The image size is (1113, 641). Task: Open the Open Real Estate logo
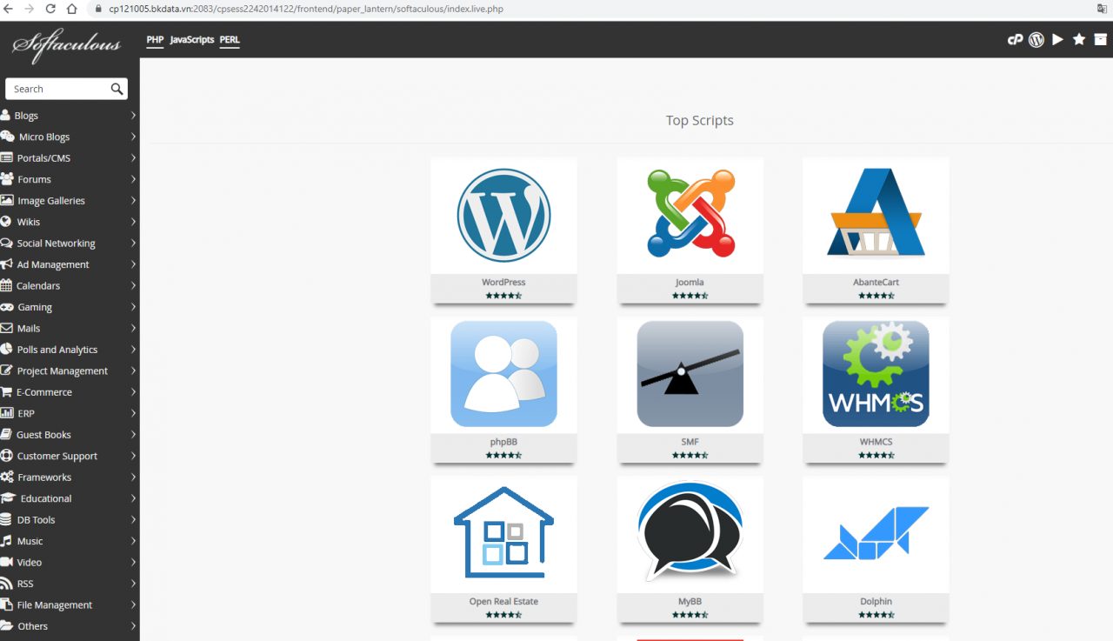(x=503, y=532)
